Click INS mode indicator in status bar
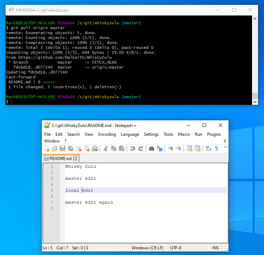 [216, 248]
